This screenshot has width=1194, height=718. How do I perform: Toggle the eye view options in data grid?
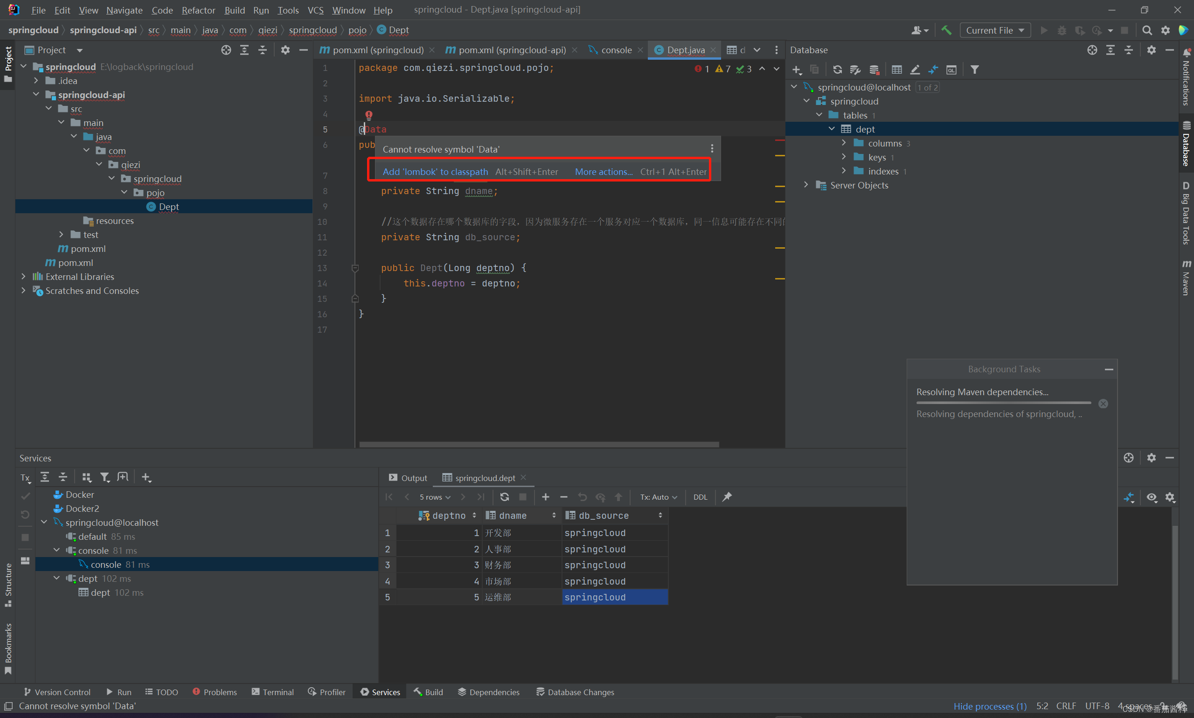click(x=1152, y=497)
